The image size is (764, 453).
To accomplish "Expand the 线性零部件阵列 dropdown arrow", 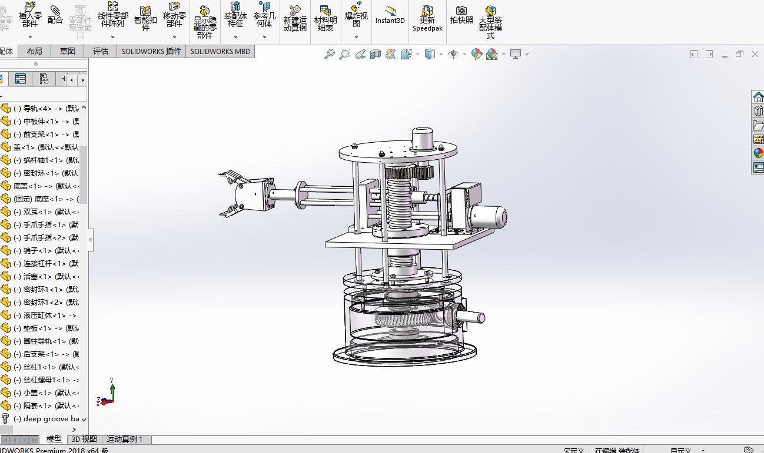I will 112,37.
